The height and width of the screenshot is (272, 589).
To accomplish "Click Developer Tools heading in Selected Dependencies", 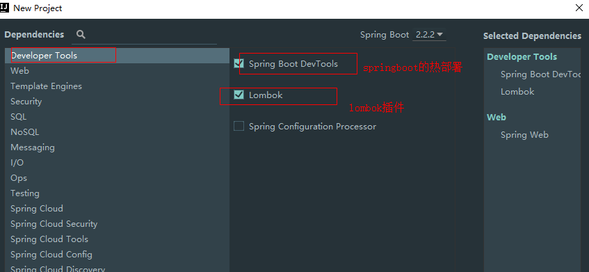I will pyautogui.click(x=522, y=57).
